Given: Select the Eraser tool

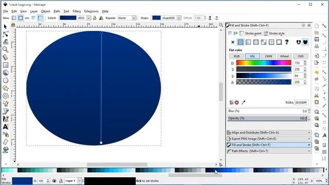Looking at the screenshot, I should [6, 142].
